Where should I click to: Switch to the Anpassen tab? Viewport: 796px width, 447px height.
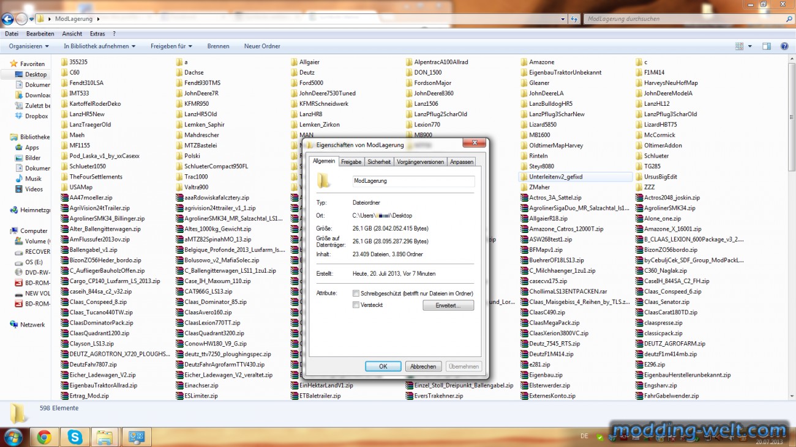point(462,162)
